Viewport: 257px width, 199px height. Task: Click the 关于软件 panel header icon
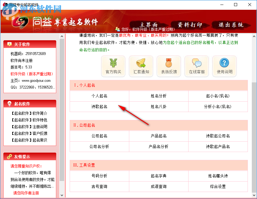pos(10,44)
